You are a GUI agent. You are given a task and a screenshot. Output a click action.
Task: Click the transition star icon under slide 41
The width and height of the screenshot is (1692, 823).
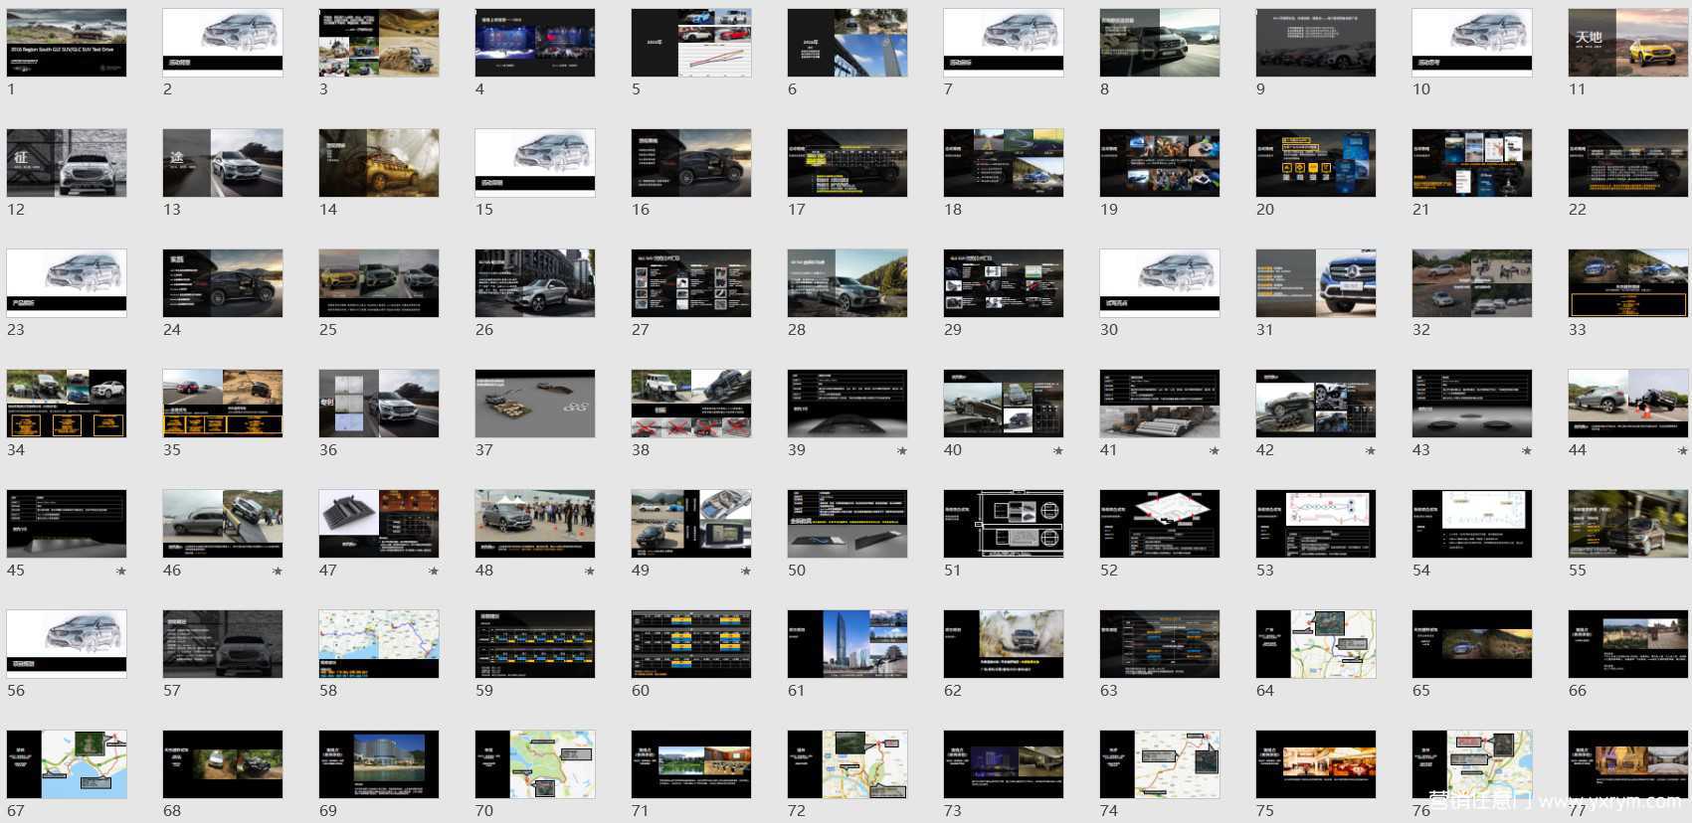click(1215, 451)
